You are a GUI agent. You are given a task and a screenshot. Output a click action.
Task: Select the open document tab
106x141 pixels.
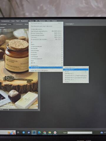3,28
